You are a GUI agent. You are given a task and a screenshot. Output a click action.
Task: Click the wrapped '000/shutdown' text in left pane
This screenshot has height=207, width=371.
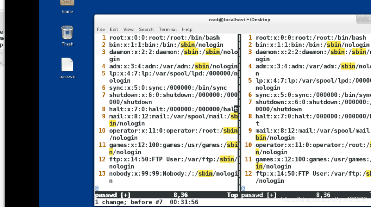[130, 102]
